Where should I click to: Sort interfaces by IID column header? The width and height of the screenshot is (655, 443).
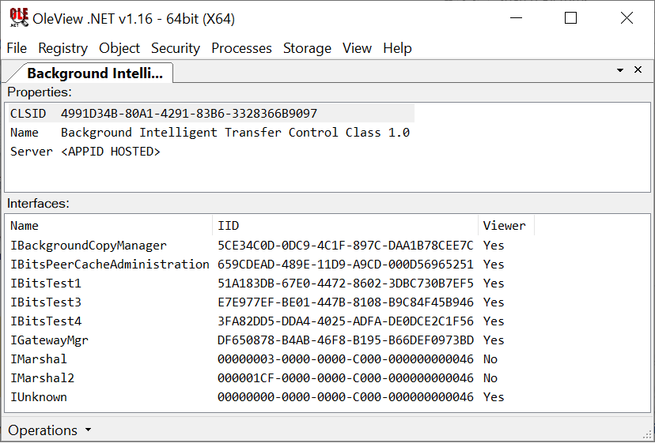(345, 226)
